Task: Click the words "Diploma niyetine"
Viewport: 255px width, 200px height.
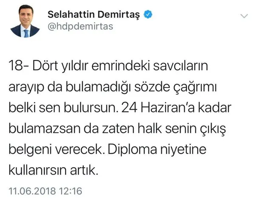Action: coord(157,150)
